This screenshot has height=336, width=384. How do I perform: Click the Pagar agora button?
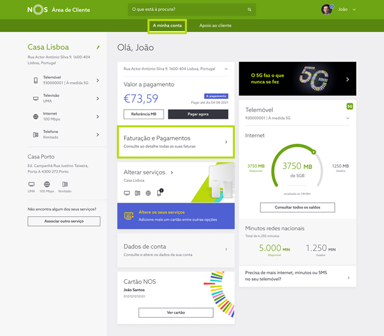pos(198,114)
